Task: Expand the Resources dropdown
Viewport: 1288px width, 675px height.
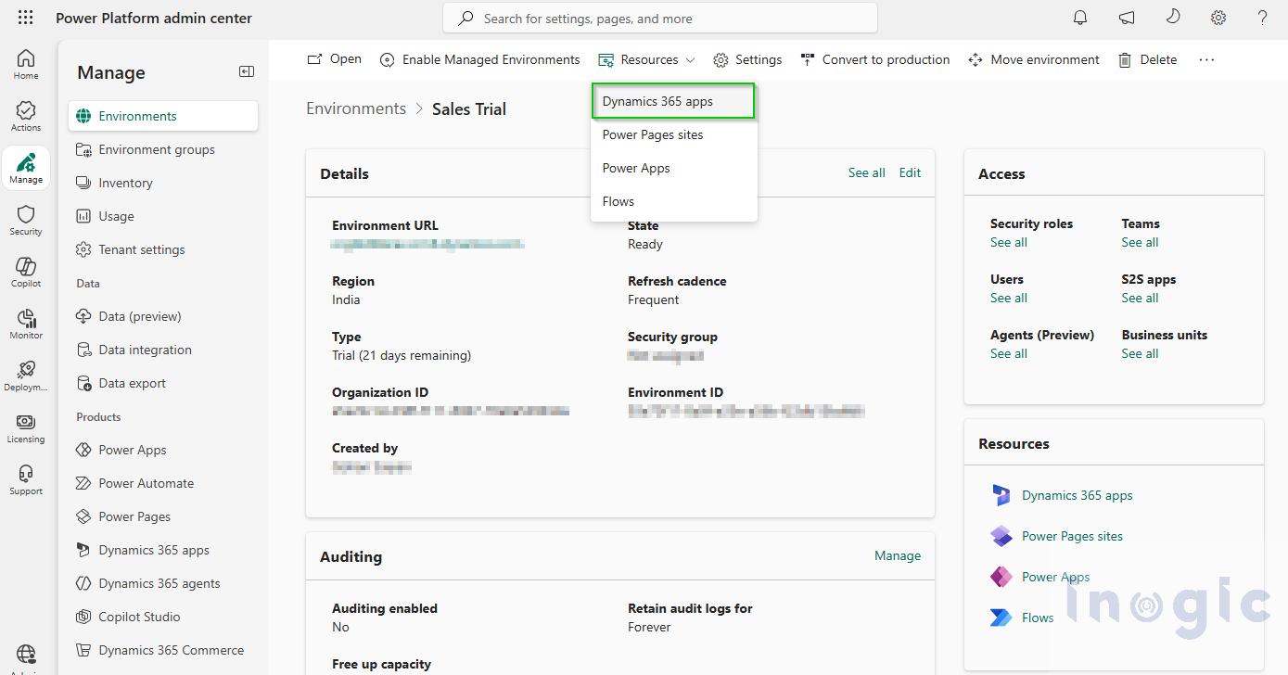Action: 646,59
